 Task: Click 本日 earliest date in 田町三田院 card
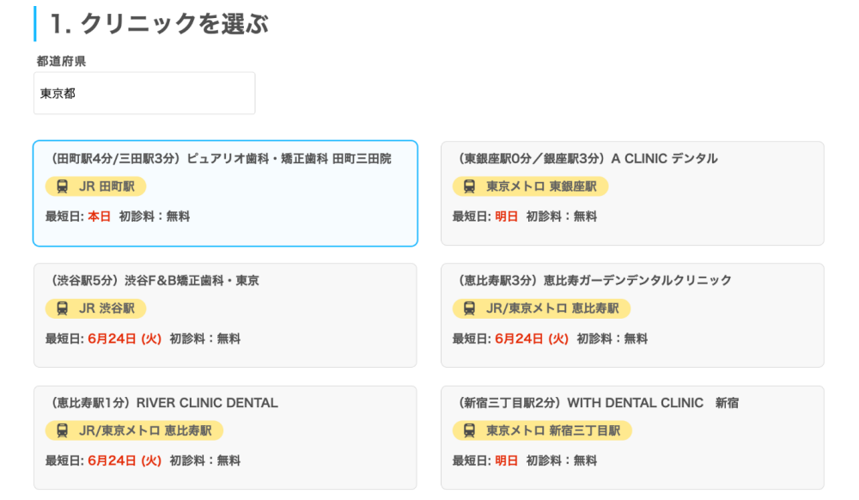(x=100, y=216)
